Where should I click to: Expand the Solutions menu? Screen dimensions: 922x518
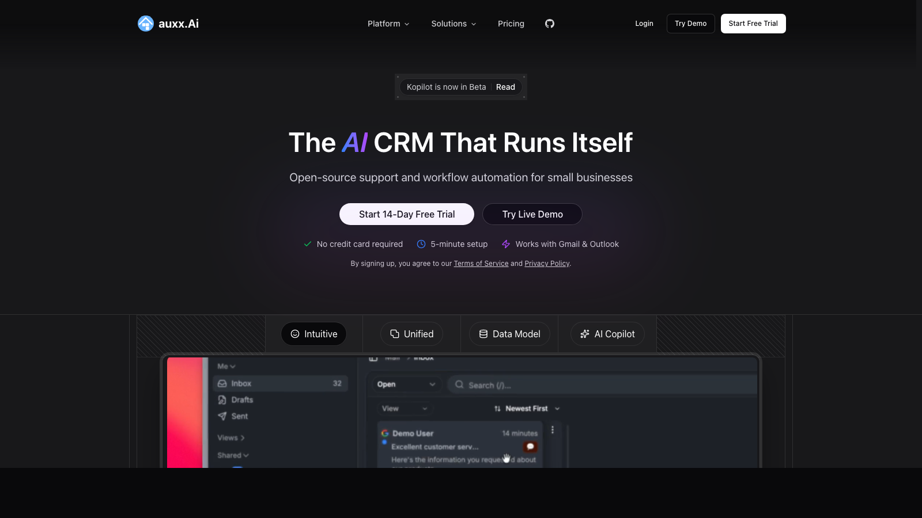(454, 24)
